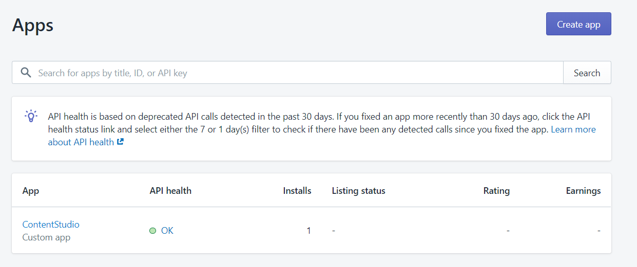Click the Create app button
This screenshot has height=267, width=637.
tap(578, 24)
